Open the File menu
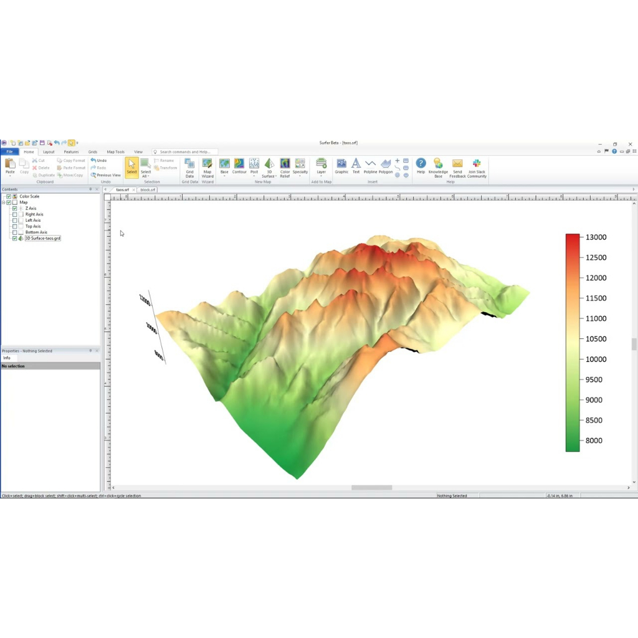This screenshot has width=638, height=638. pyautogui.click(x=9, y=151)
